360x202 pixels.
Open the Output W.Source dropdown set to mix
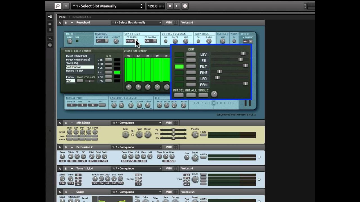(248, 41)
